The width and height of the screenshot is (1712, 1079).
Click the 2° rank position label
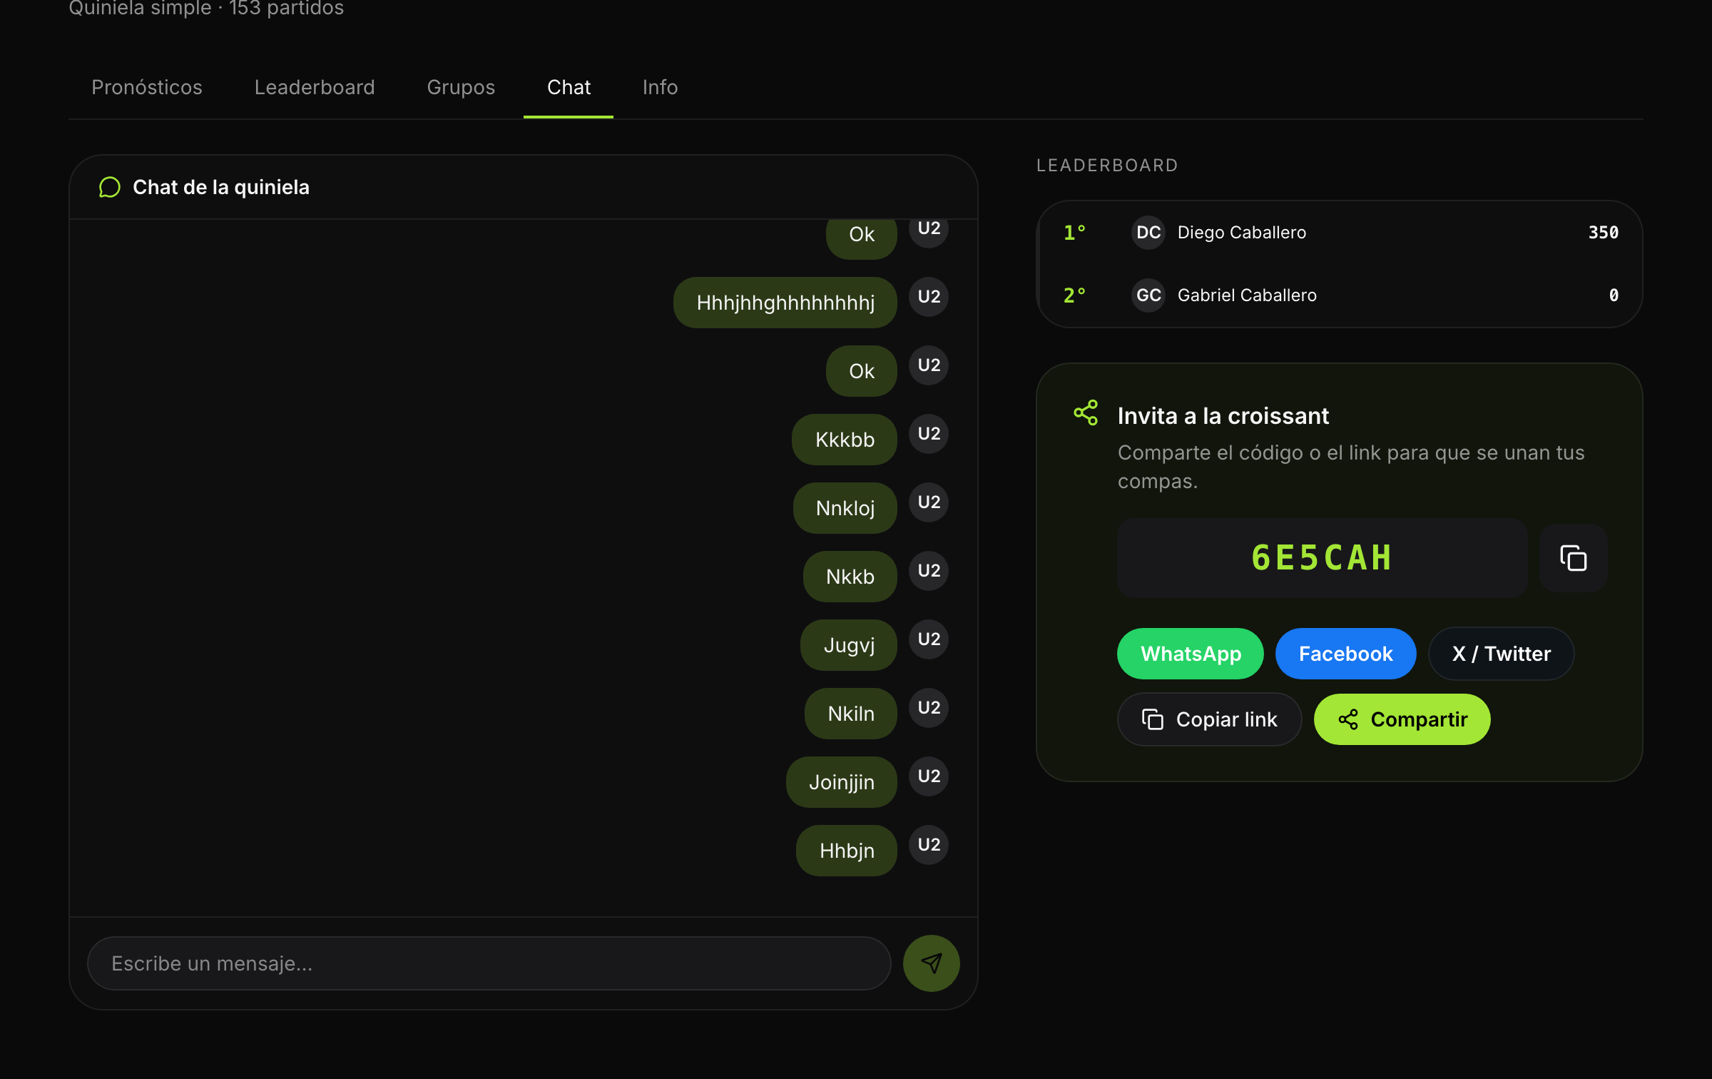(1074, 295)
